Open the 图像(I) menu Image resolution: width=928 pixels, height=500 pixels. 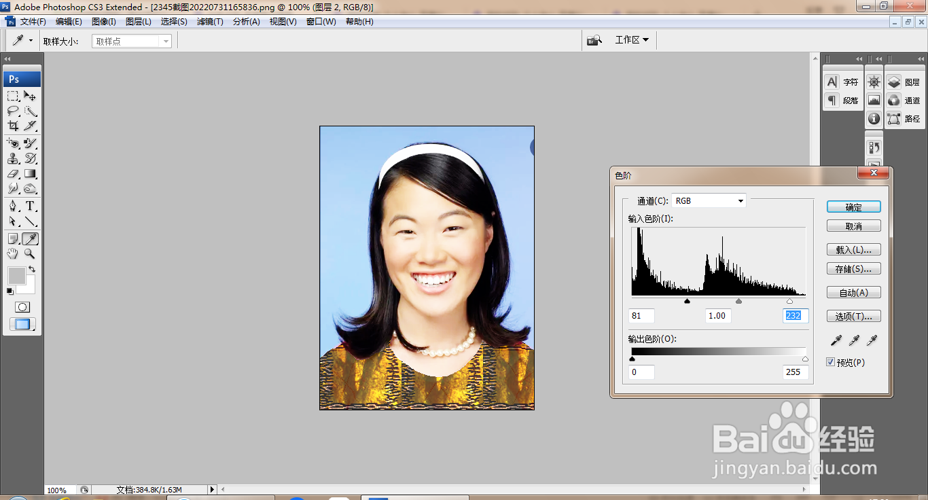(104, 22)
